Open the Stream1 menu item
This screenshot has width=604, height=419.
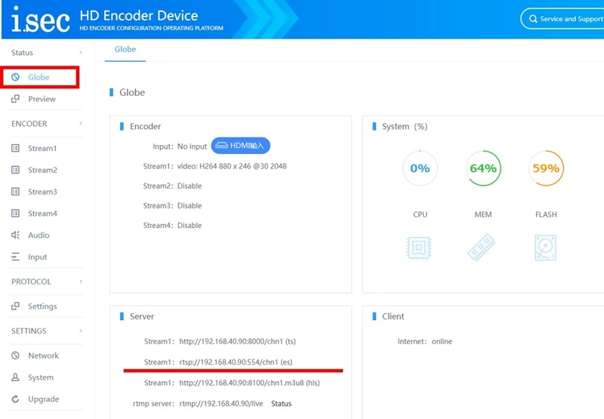42,148
